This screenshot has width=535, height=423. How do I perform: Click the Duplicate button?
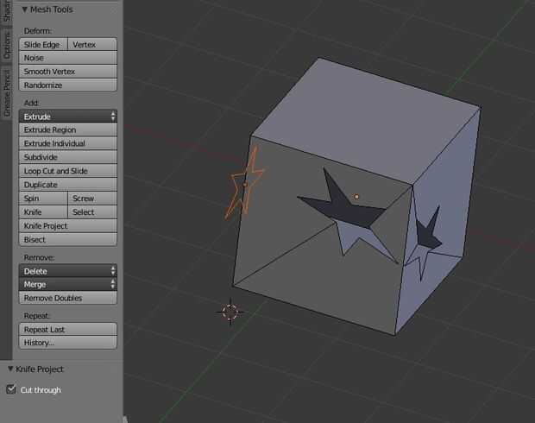pos(68,185)
